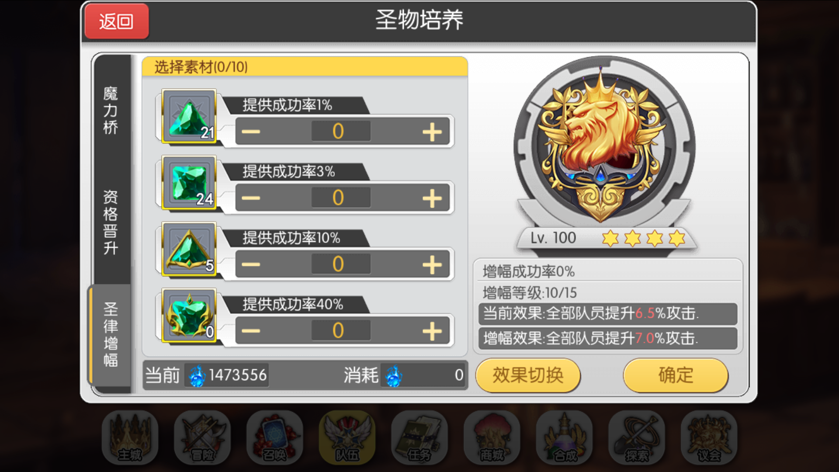Increase the 1% material count with plus
839x472 pixels.
click(432, 132)
